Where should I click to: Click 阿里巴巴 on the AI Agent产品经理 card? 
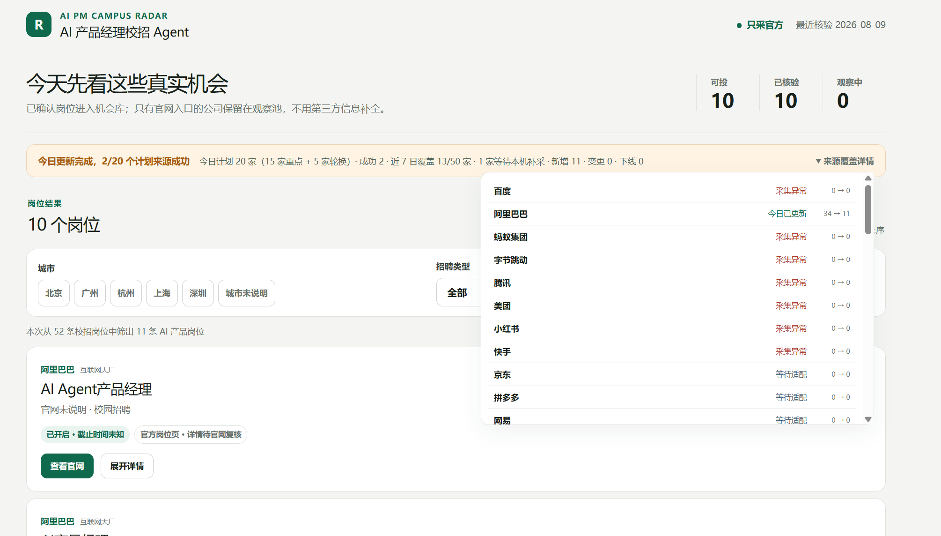[x=58, y=370]
